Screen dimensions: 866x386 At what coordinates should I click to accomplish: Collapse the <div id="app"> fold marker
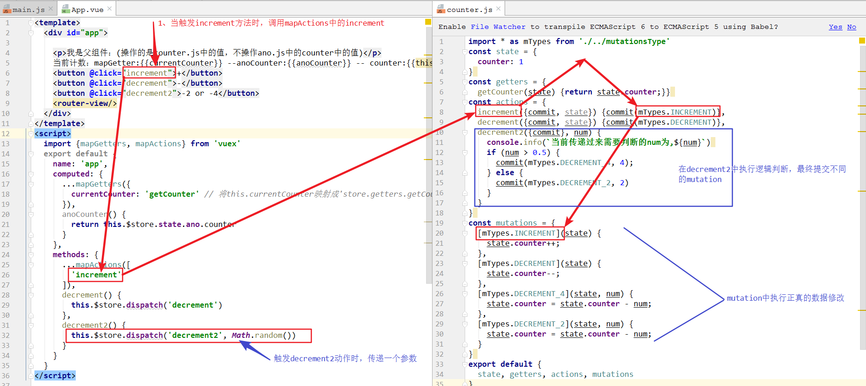point(31,33)
